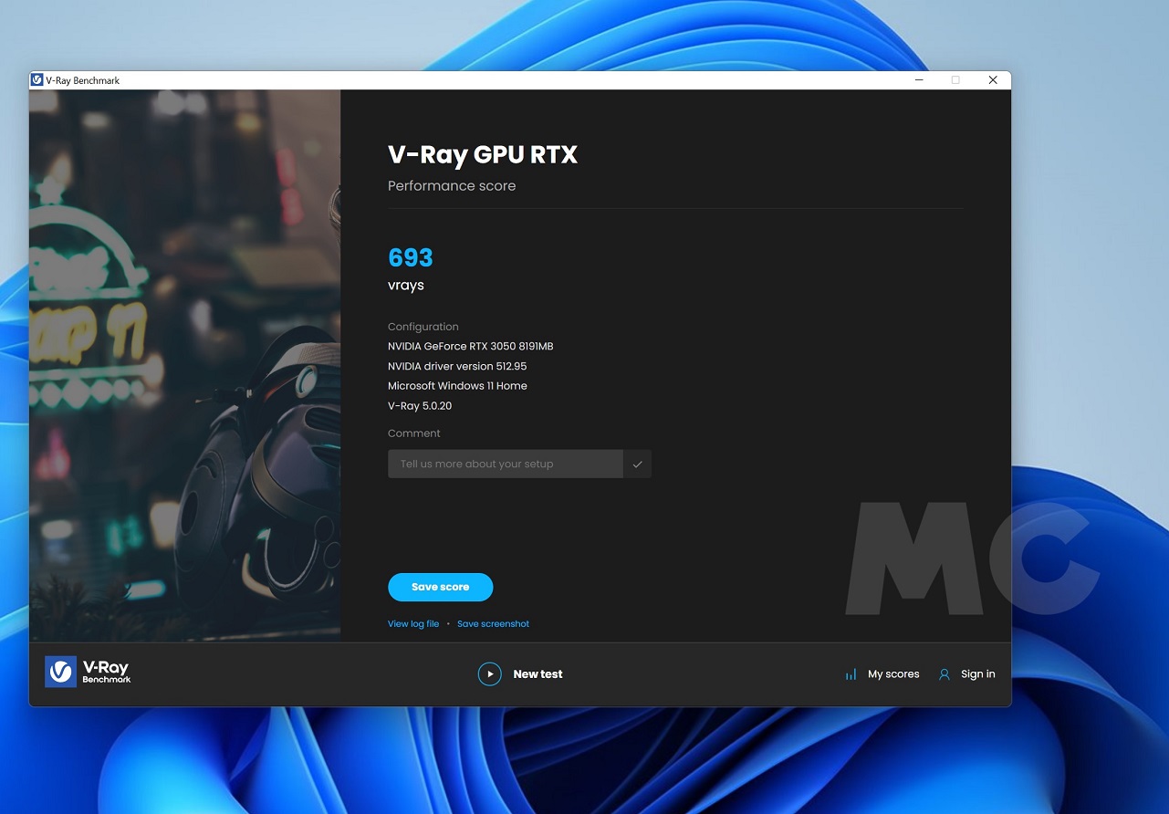The image size is (1169, 814).
Task: Click the robot artwork image on the left
Action: pyautogui.click(x=184, y=365)
